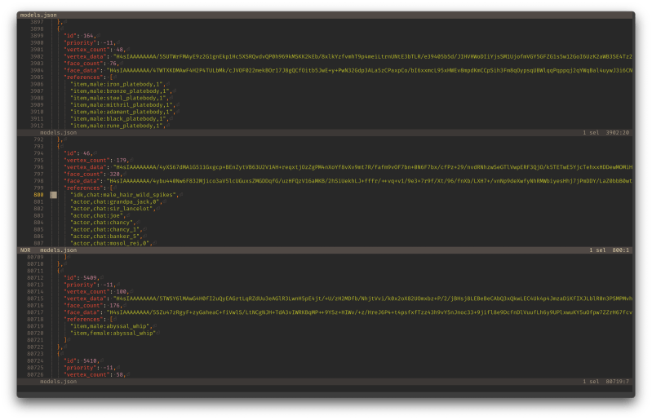Click vertex_data value starting H4sIAAAAAAAA/5TWSY6l
Viewport: 652px width, 420px height.
373,298
